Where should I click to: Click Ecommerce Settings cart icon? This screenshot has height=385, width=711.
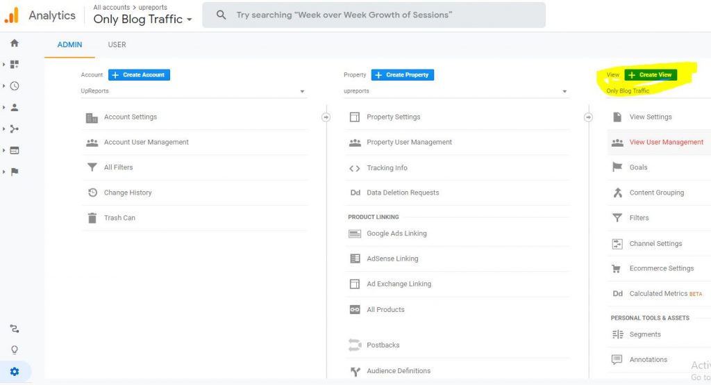(x=617, y=269)
